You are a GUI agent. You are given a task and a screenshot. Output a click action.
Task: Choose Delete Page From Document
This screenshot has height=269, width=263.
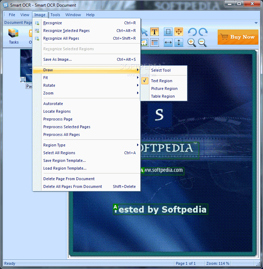point(86,179)
